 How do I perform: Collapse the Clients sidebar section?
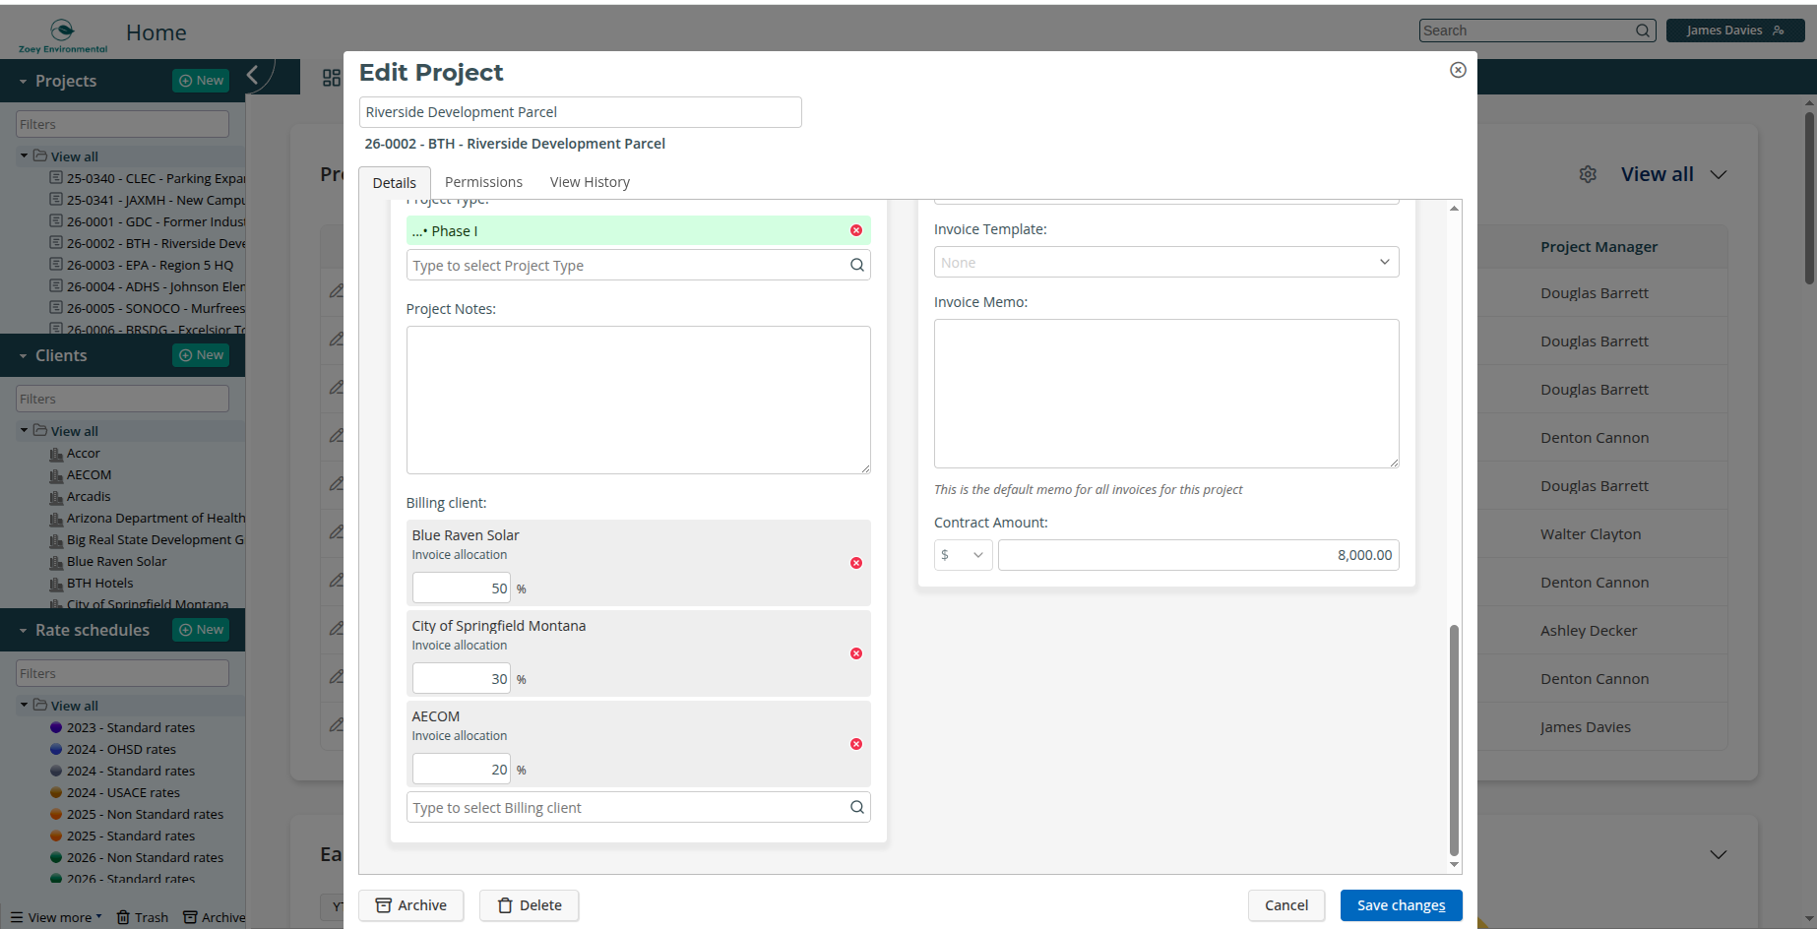click(x=23, y=356)
